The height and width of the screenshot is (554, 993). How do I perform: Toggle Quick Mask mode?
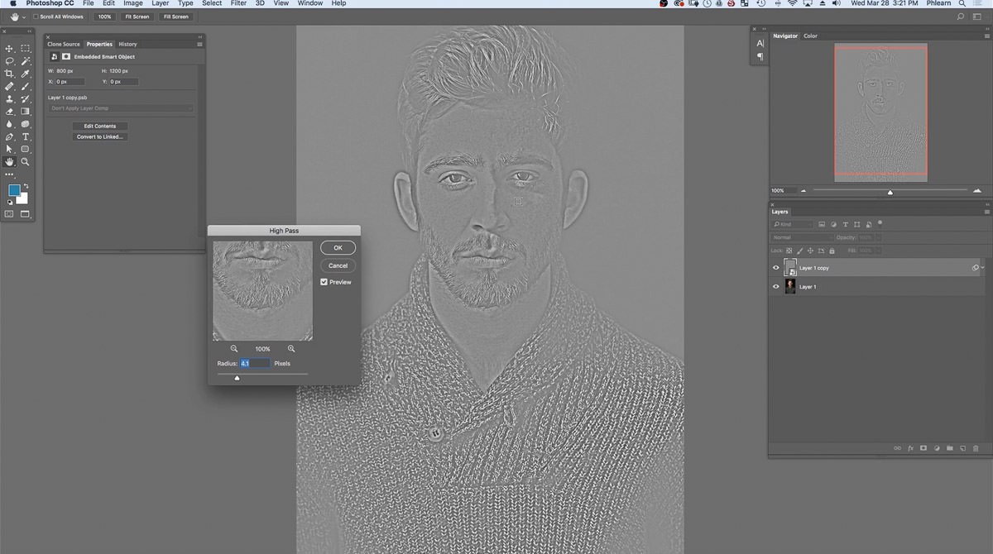point(10,213)
